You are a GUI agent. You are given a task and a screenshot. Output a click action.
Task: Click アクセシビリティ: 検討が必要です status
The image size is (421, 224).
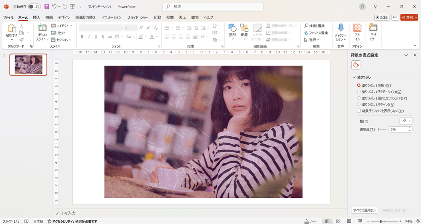click(x=72, y=221)
